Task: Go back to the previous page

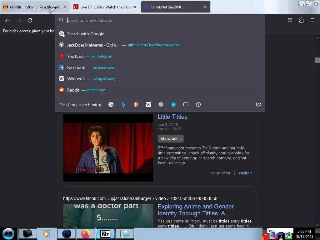Action: click(7, 20)
